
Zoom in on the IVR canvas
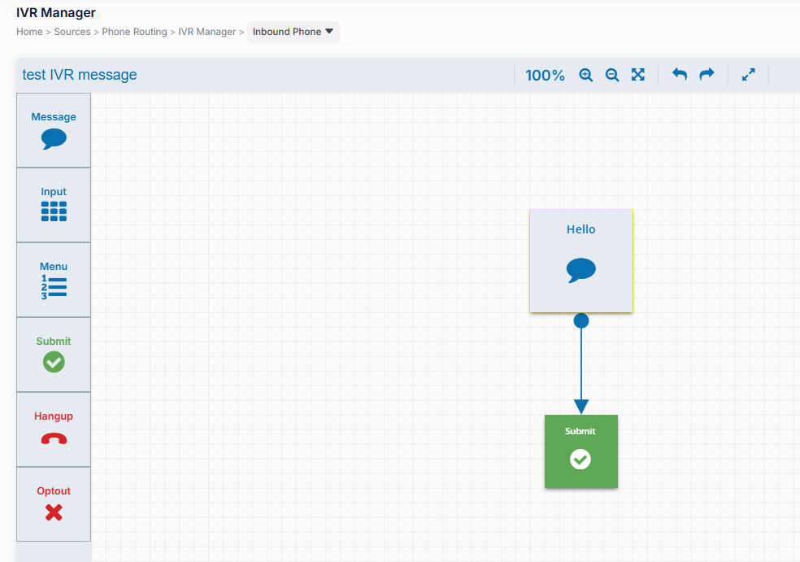585,74
